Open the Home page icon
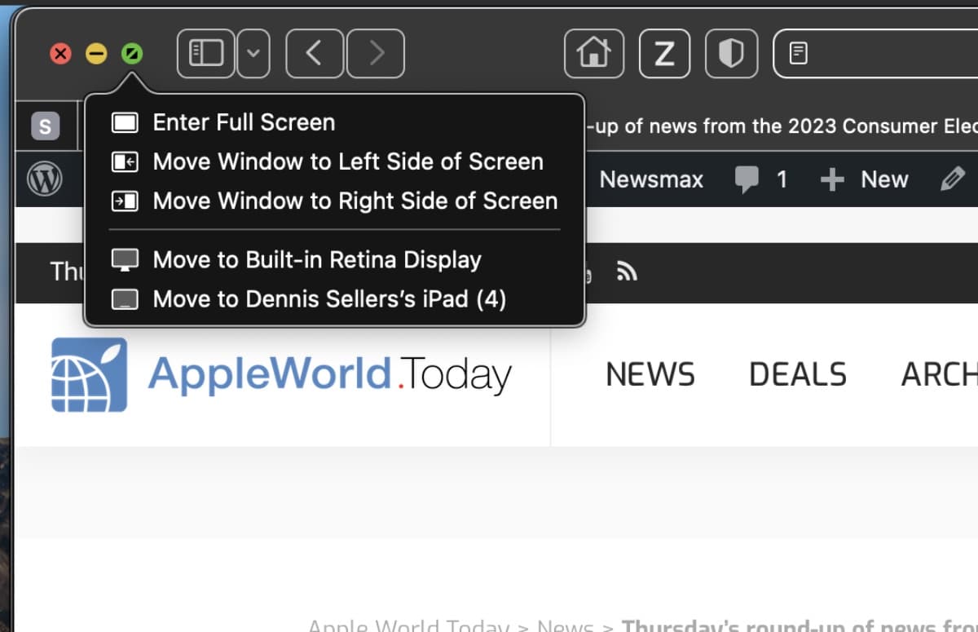 pos(594,54)
